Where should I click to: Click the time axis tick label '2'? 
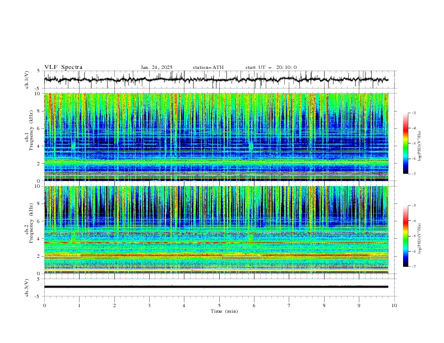114,305
